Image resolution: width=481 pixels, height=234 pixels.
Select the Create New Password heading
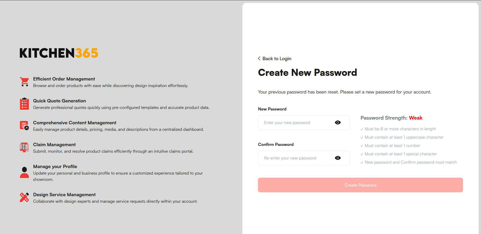[307, 72]
